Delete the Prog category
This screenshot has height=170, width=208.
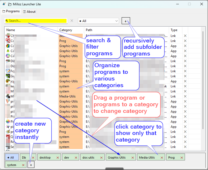(182, 158)
